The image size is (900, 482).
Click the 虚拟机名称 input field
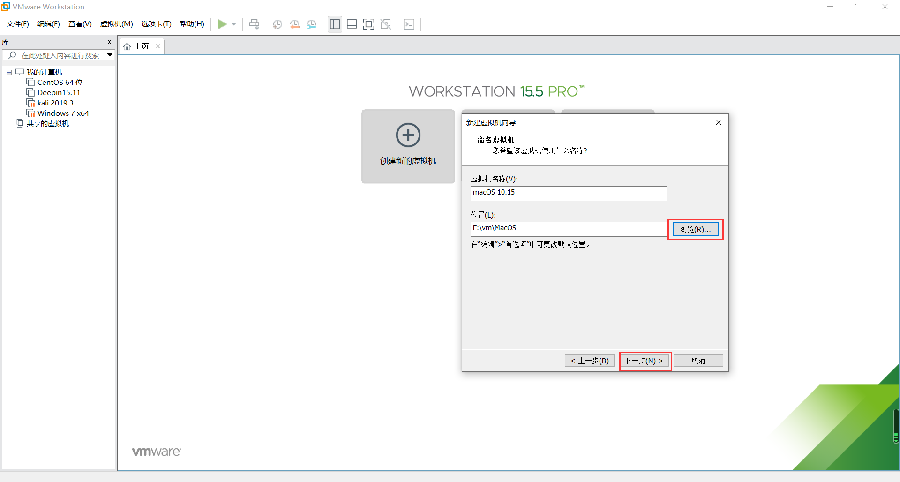(569, 193)
